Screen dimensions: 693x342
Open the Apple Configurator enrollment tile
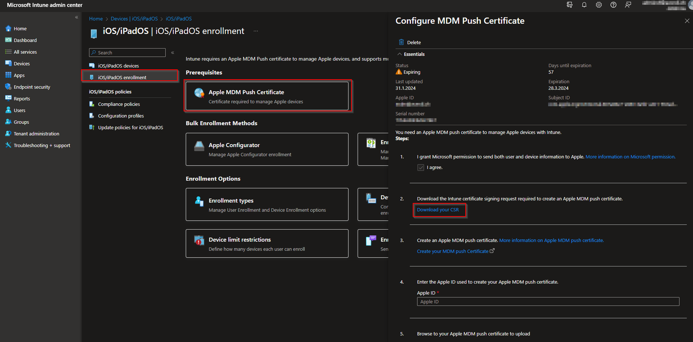tap(267, 149)
